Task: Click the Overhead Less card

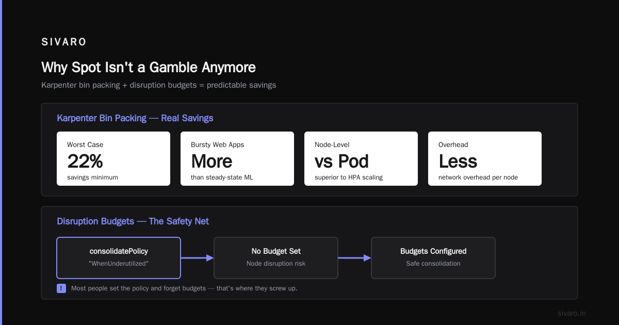Action: 485,158
